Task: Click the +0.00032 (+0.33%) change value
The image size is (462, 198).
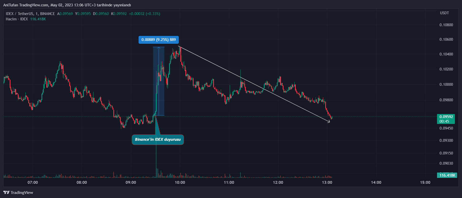Action: pos(144,14)
